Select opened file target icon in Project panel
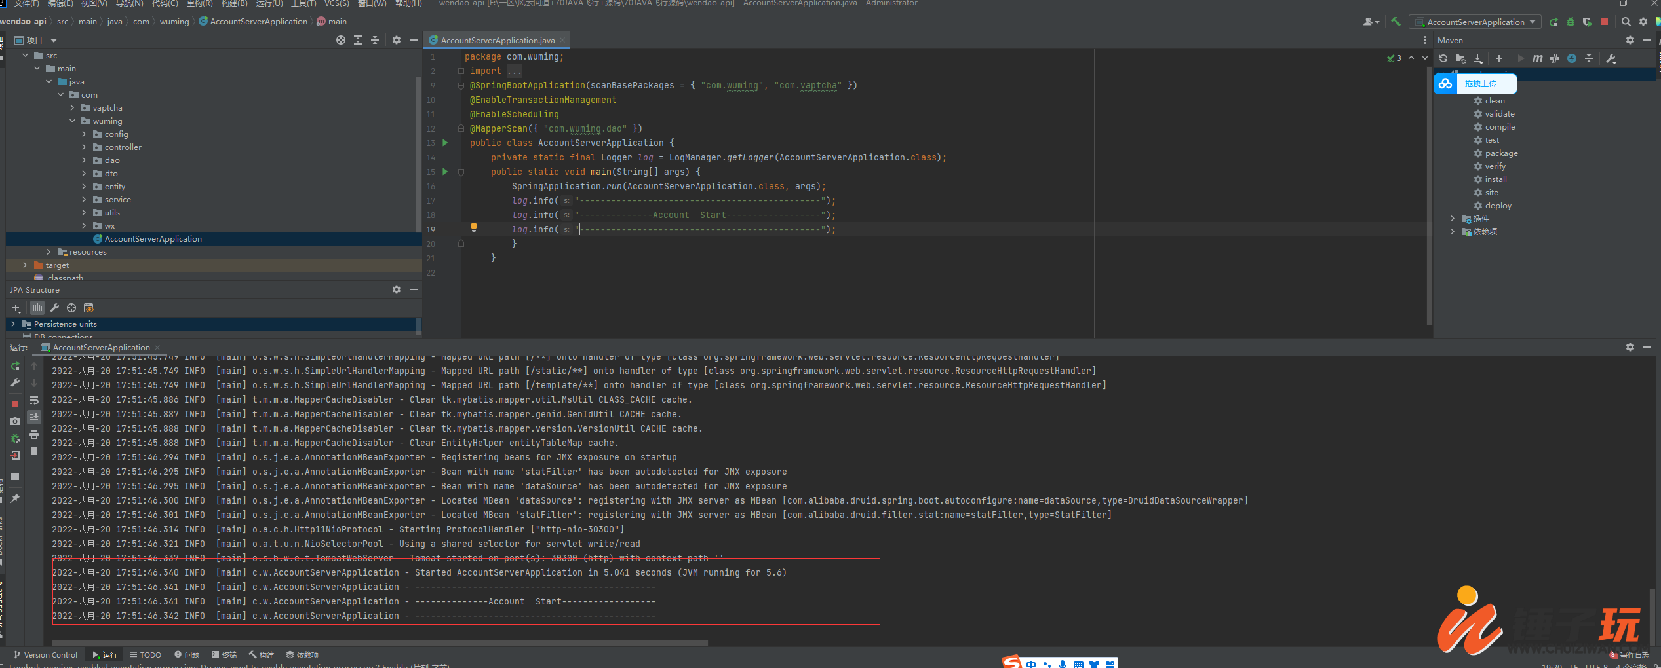Viewport: 1661px width, 668px height. 341,40
